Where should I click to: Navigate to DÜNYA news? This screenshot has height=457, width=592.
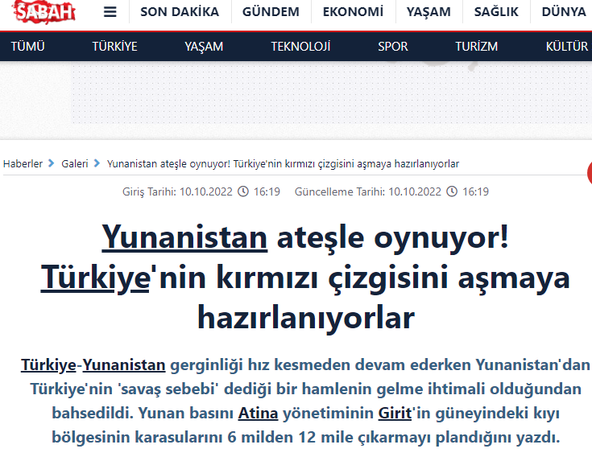564,12
